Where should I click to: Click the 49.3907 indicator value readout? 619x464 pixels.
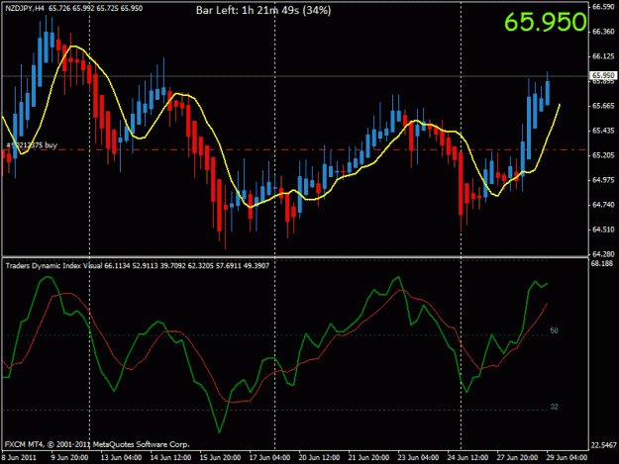tap(257, 266)
